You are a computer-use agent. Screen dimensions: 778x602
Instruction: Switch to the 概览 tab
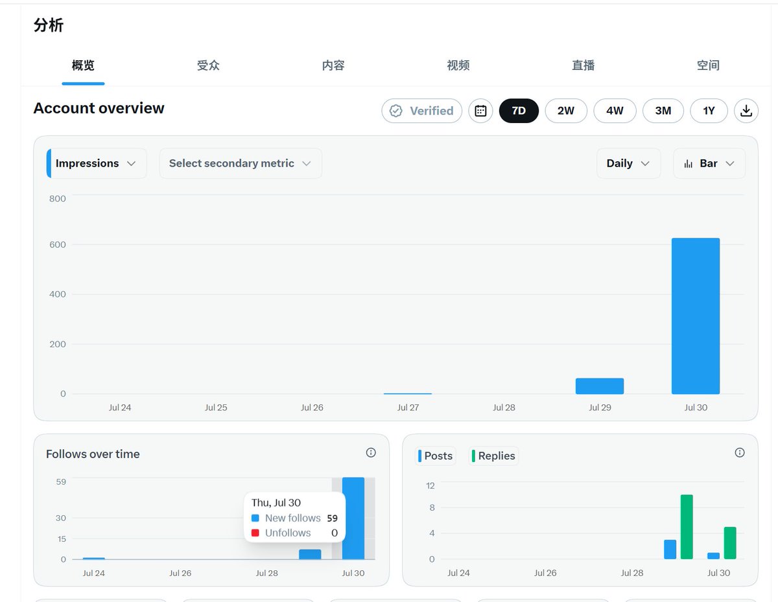coord(83,65)
